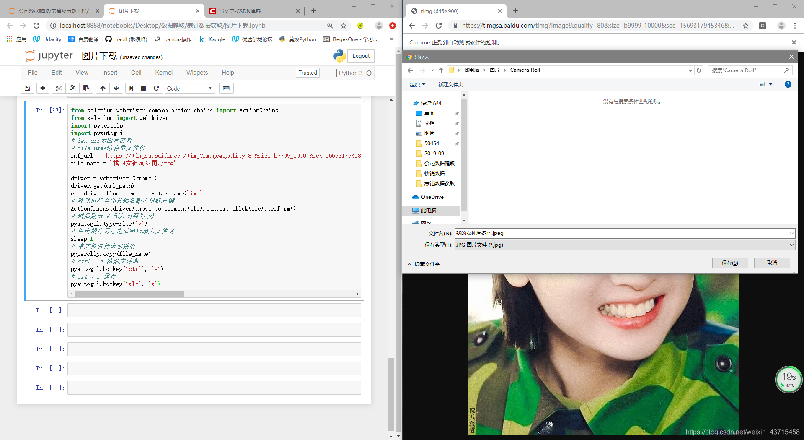This screenshot has height=440, width=804.
Task: Open the Insert menu in Jupyter
Action: pos(110,73)
